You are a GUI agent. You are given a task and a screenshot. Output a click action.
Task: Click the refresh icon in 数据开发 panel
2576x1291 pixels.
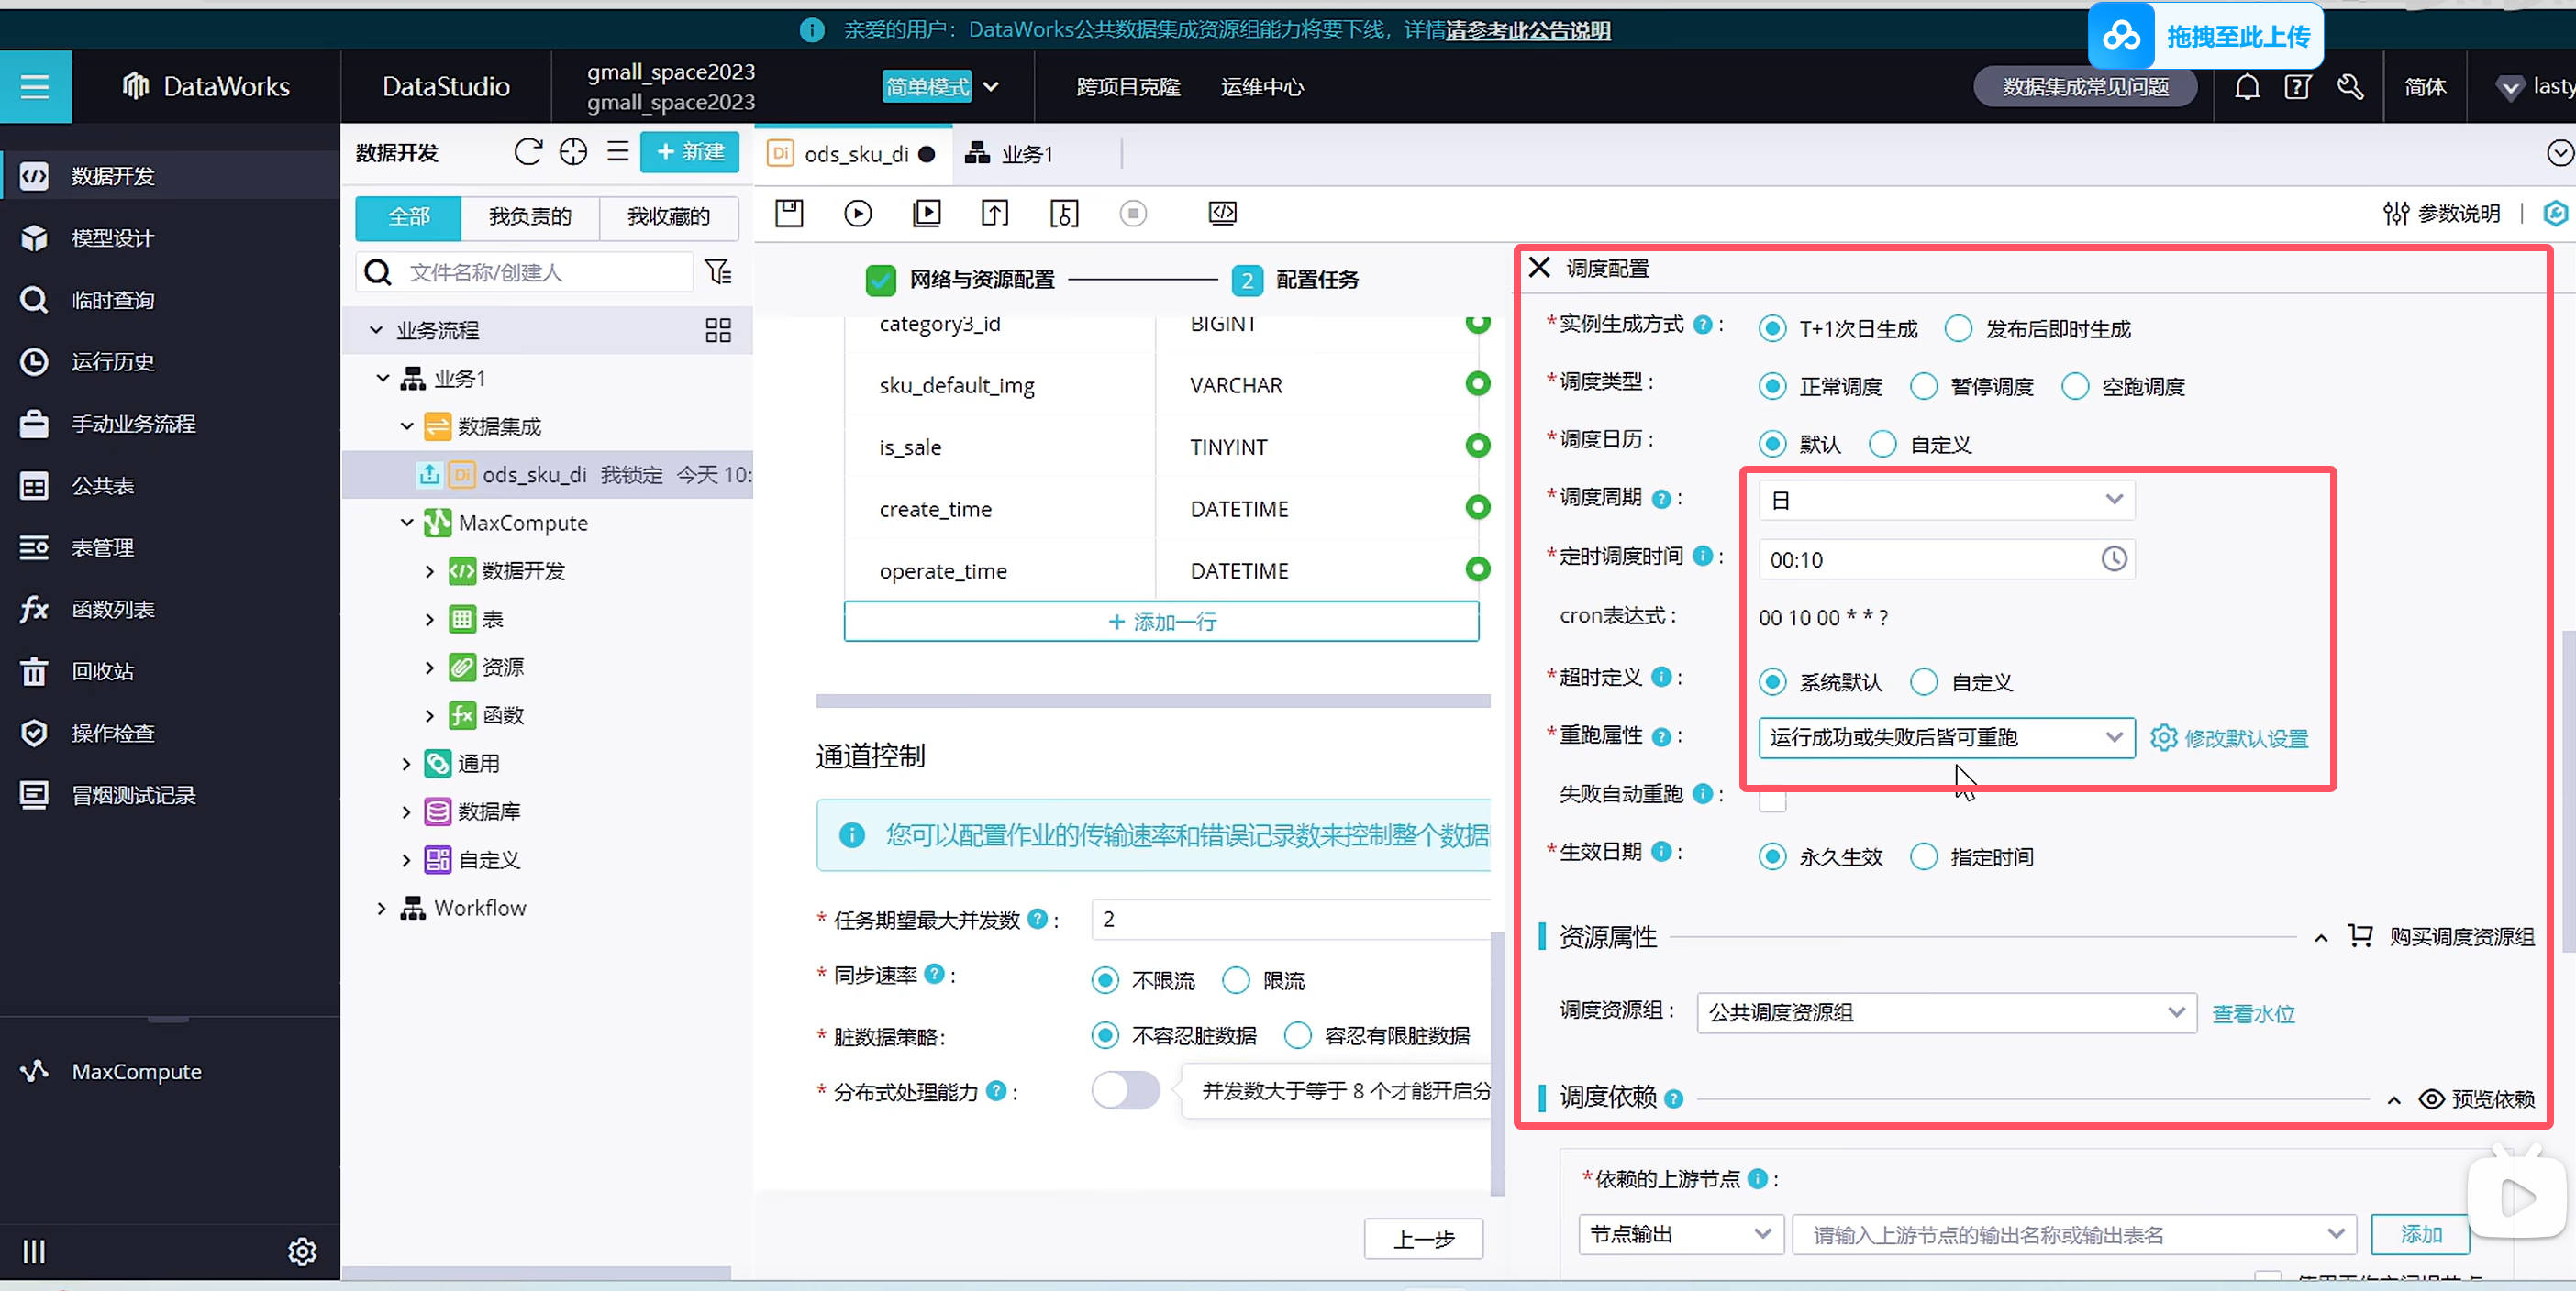(x=528, y=152)
